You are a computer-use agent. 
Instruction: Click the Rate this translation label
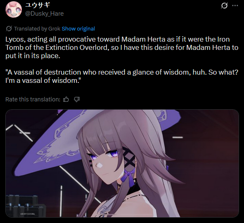pyautogui.click(x=33, y=99)
